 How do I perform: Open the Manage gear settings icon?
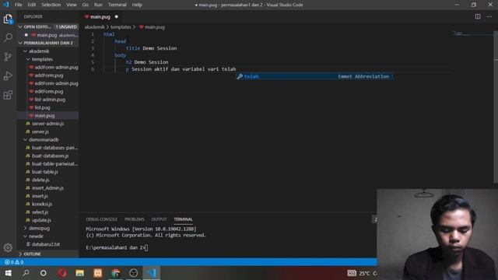pyautogui.click(x=8, y=247)
